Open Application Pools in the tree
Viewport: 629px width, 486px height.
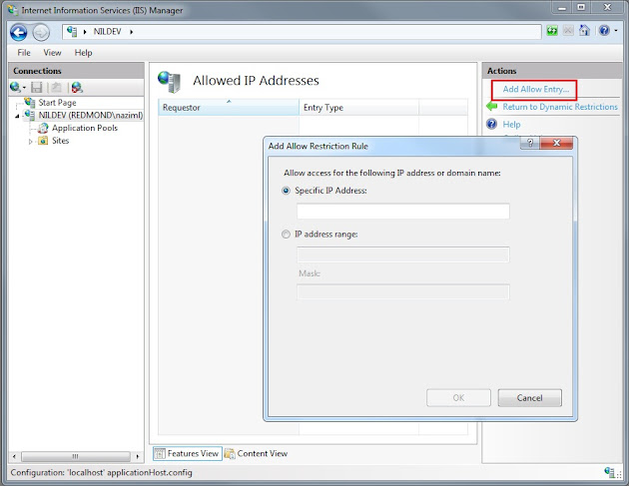click(x=85, y=128)
